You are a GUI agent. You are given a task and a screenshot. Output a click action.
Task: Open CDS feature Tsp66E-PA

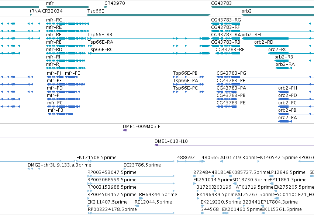pyautogui.click(x=186, y=81)
